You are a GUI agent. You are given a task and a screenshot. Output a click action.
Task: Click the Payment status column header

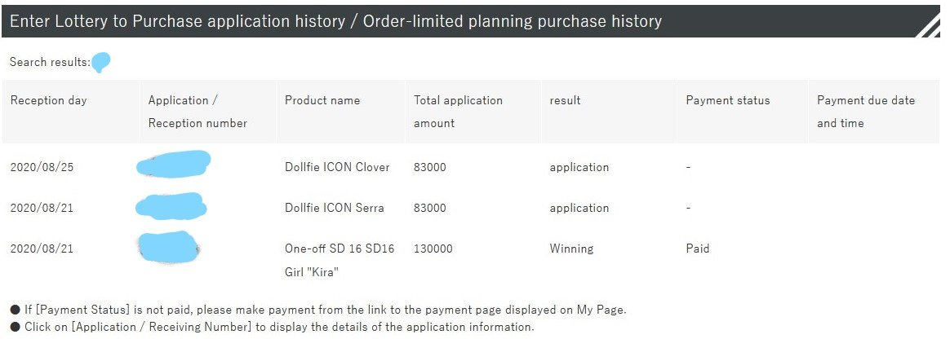[x=728, y=100]
